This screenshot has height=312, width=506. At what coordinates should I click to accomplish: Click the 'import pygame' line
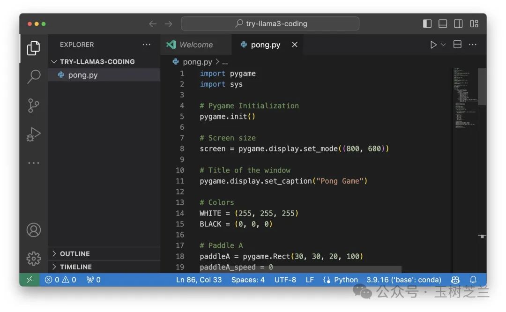(228, 74)
